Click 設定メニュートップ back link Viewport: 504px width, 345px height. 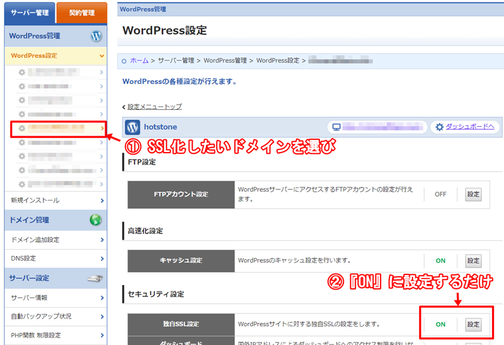(x=154, y=107)
